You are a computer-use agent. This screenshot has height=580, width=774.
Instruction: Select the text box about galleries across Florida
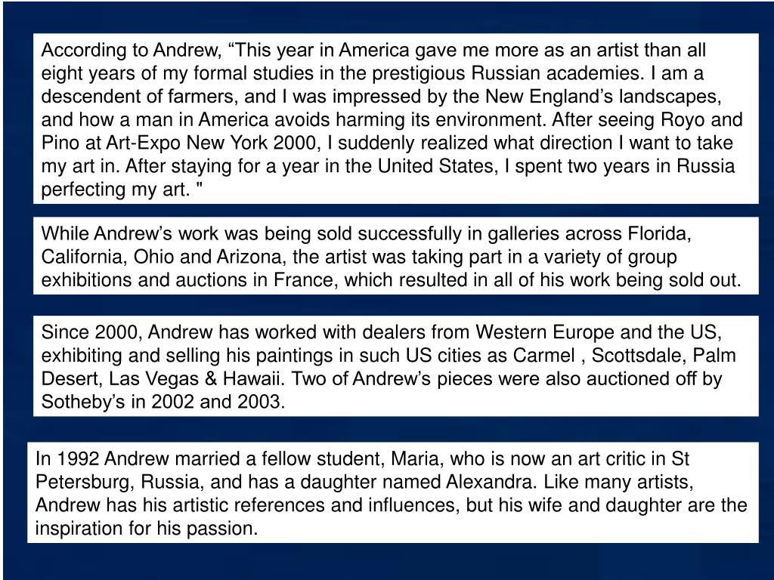point(396,255)
